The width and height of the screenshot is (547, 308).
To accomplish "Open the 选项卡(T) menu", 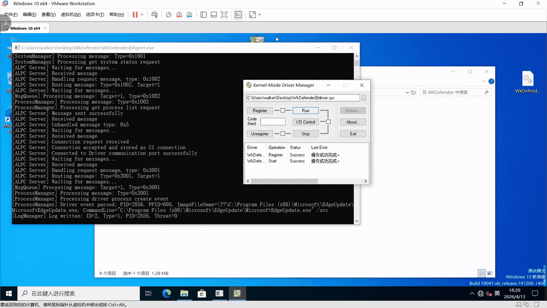I will pos(95,14).
